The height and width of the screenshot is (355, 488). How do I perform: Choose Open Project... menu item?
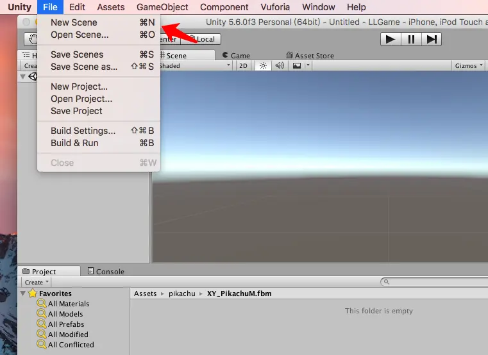point(99,99)
